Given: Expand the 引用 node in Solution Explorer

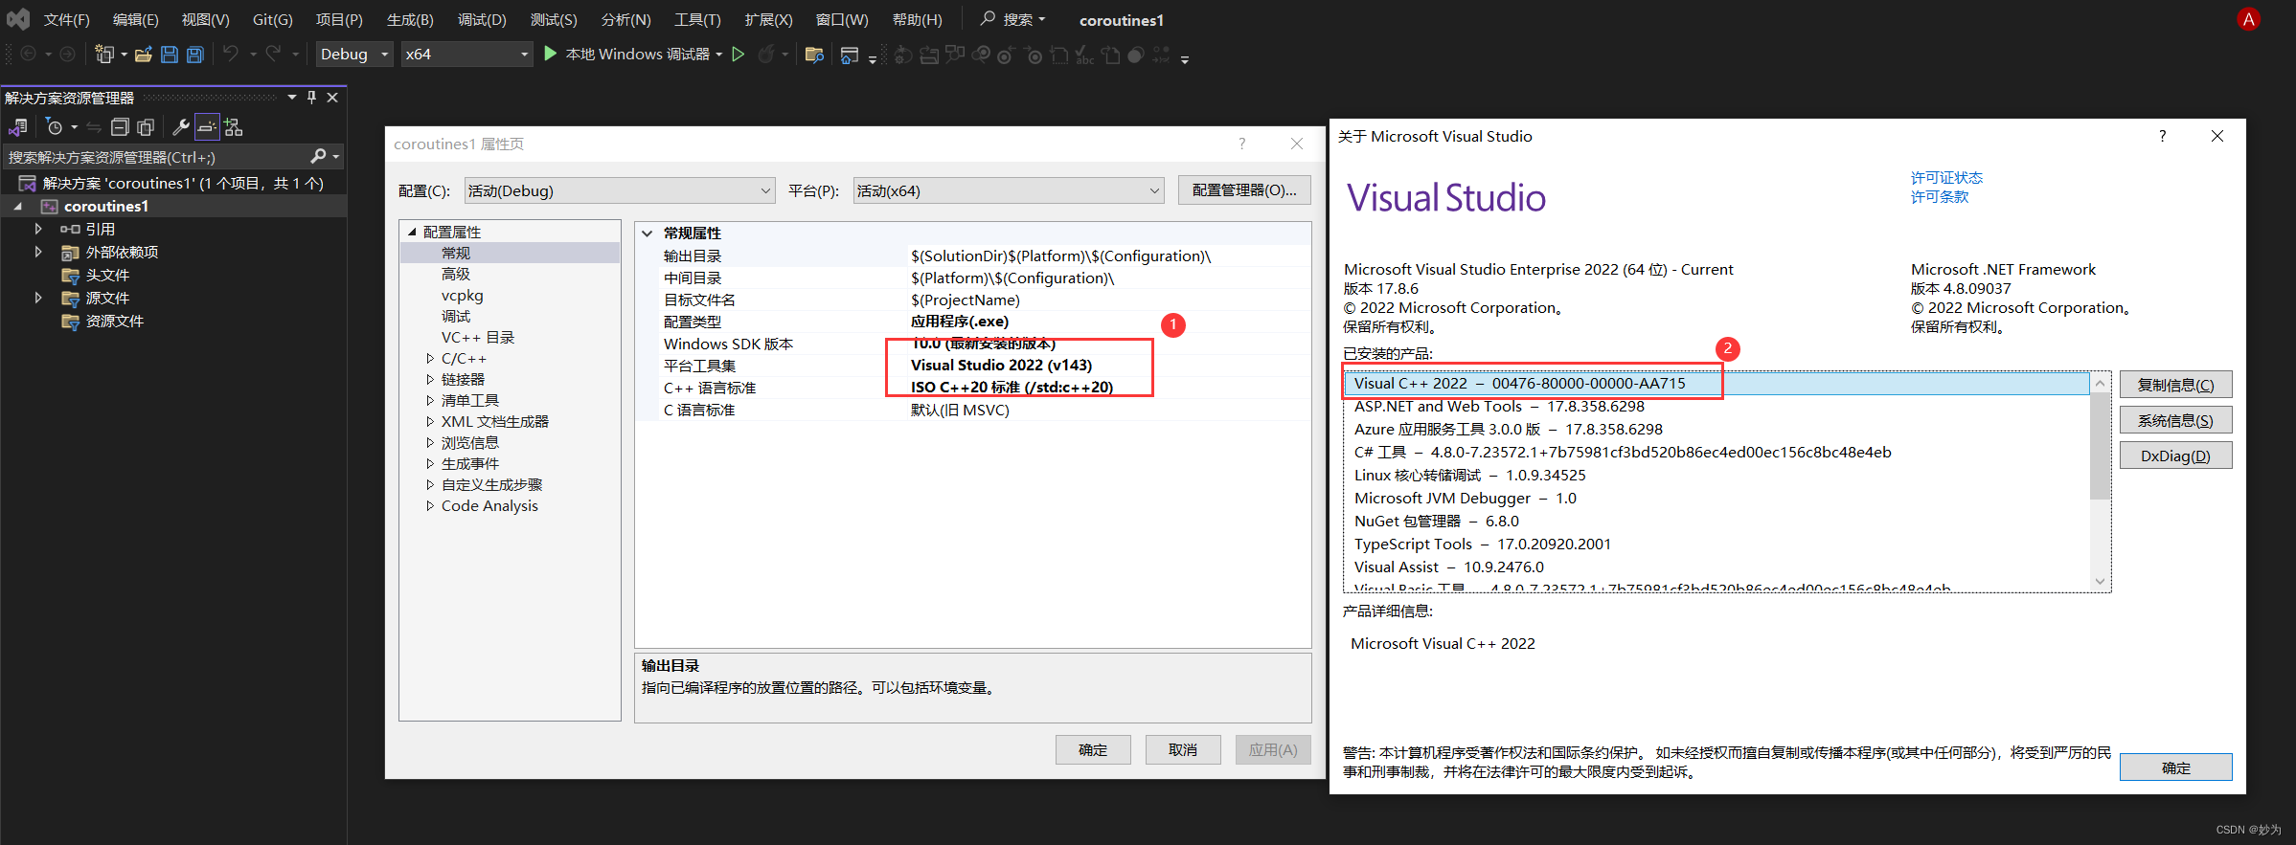Looking at the screenshot, I should coord(38,229).
